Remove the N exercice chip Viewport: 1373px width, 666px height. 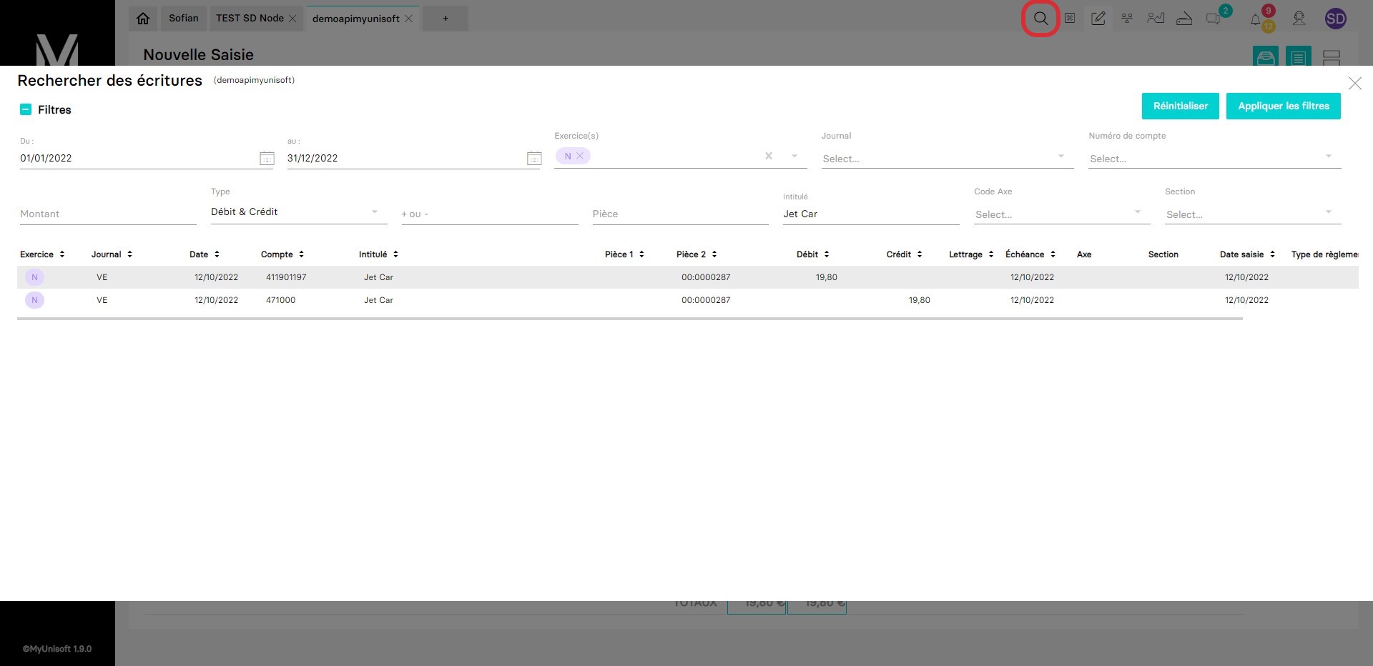tap(580, 156)
